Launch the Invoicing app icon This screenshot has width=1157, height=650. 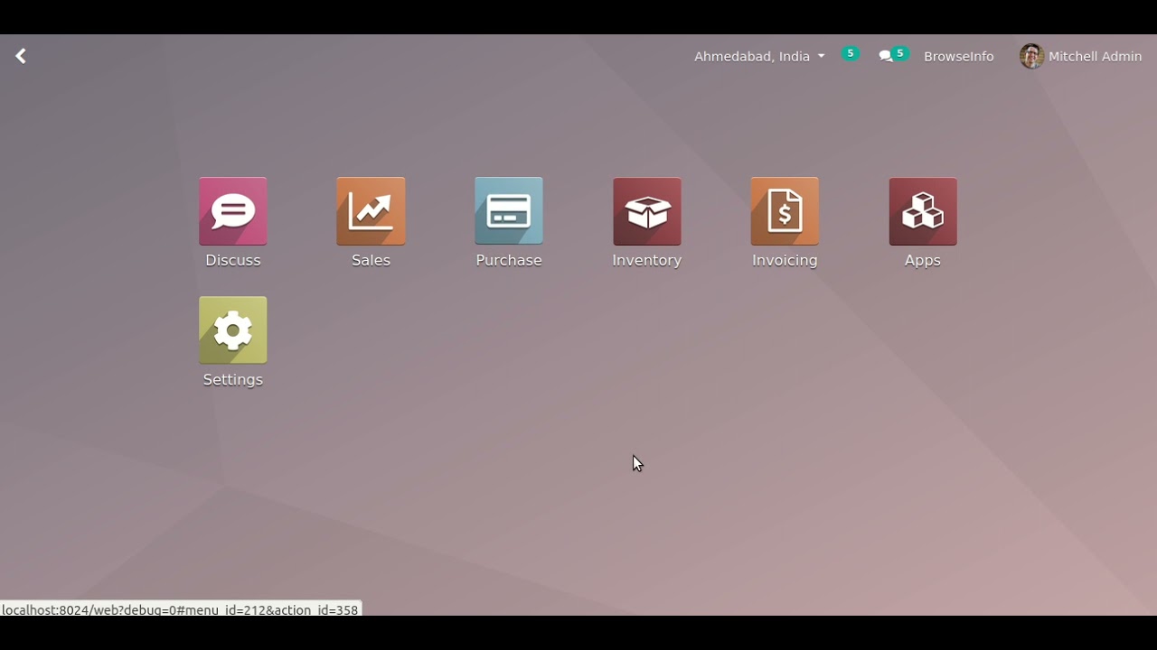785,211
